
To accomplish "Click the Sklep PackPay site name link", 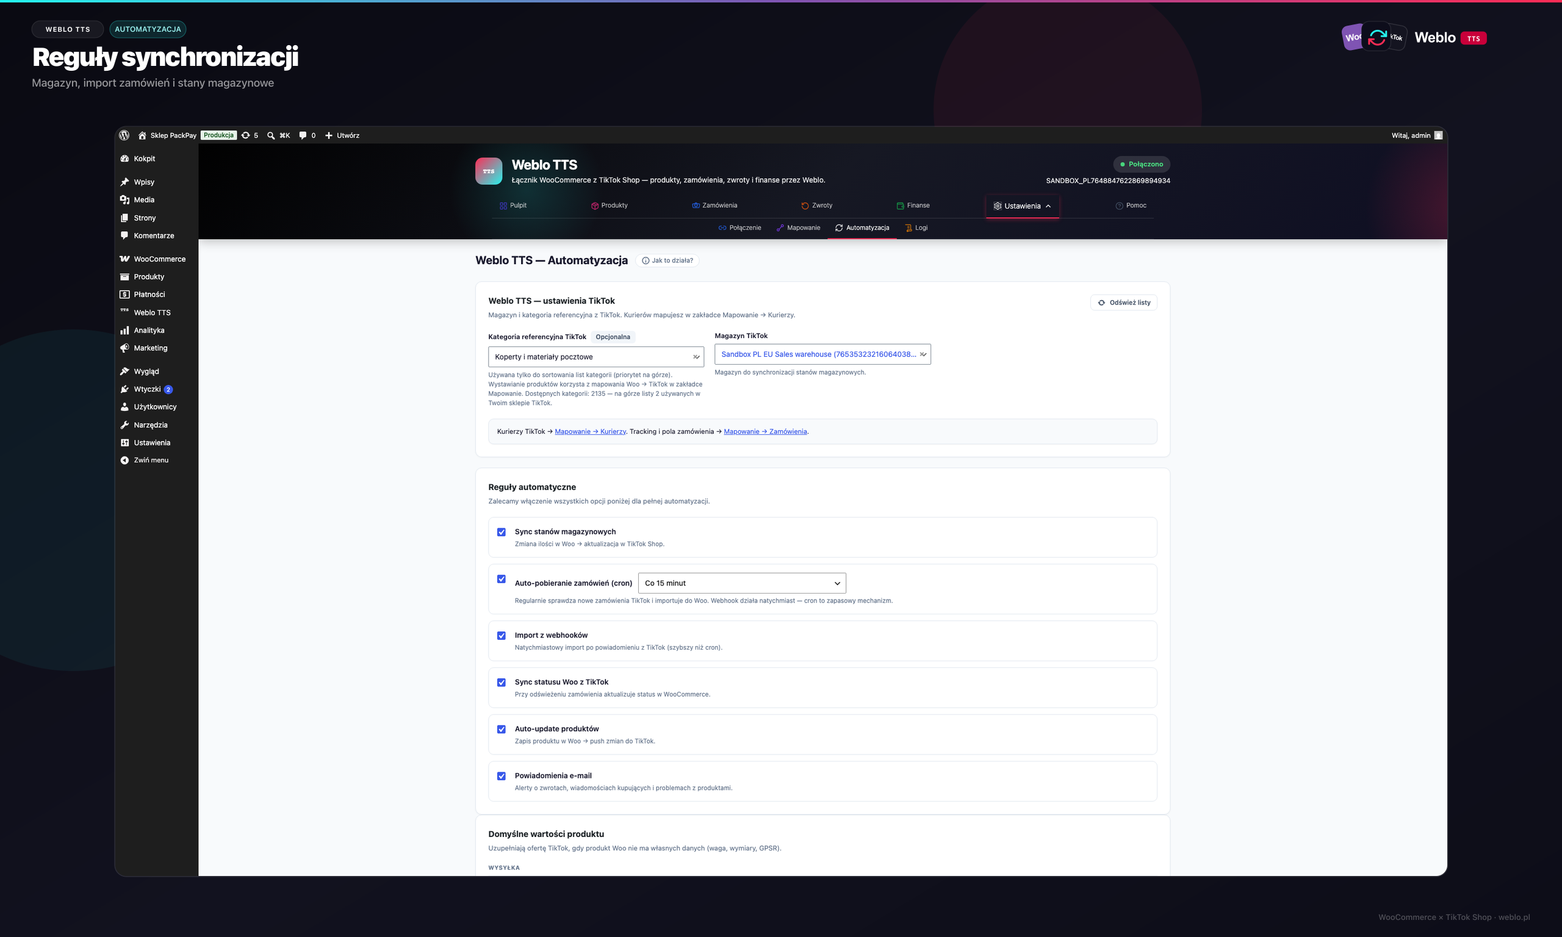I will pyautogui.click(x=173, y=135).
